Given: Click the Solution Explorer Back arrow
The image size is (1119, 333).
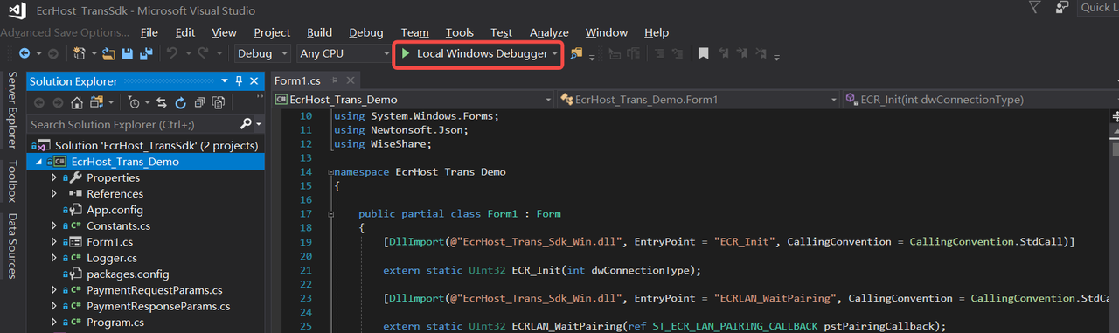Looking at the screenshot, I should point(39,102).
